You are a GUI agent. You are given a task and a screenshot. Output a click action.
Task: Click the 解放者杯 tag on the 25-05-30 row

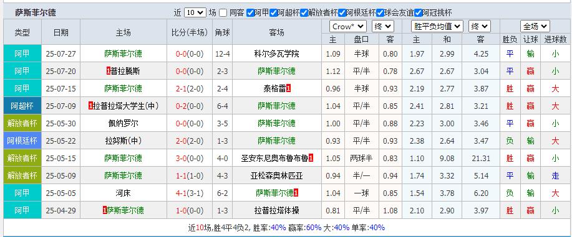point(22,123)
